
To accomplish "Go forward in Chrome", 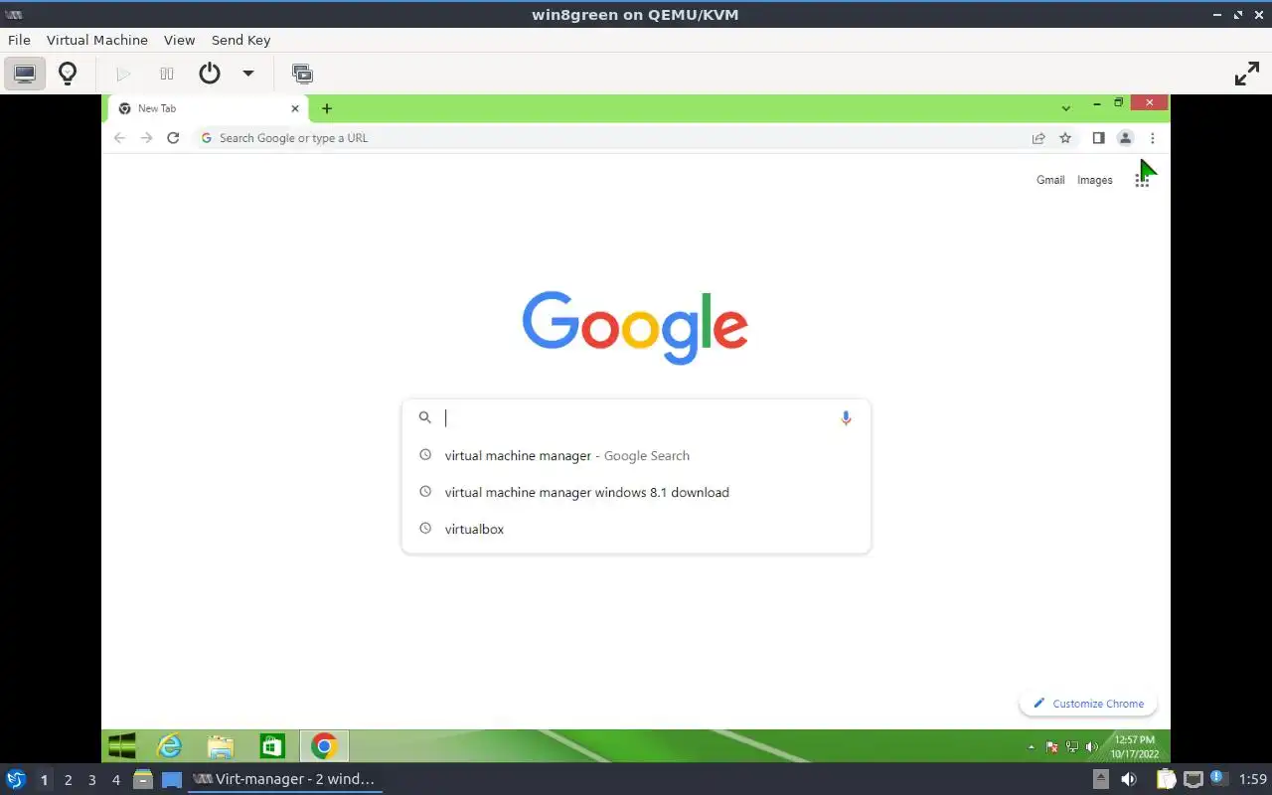I will (146, 138).
